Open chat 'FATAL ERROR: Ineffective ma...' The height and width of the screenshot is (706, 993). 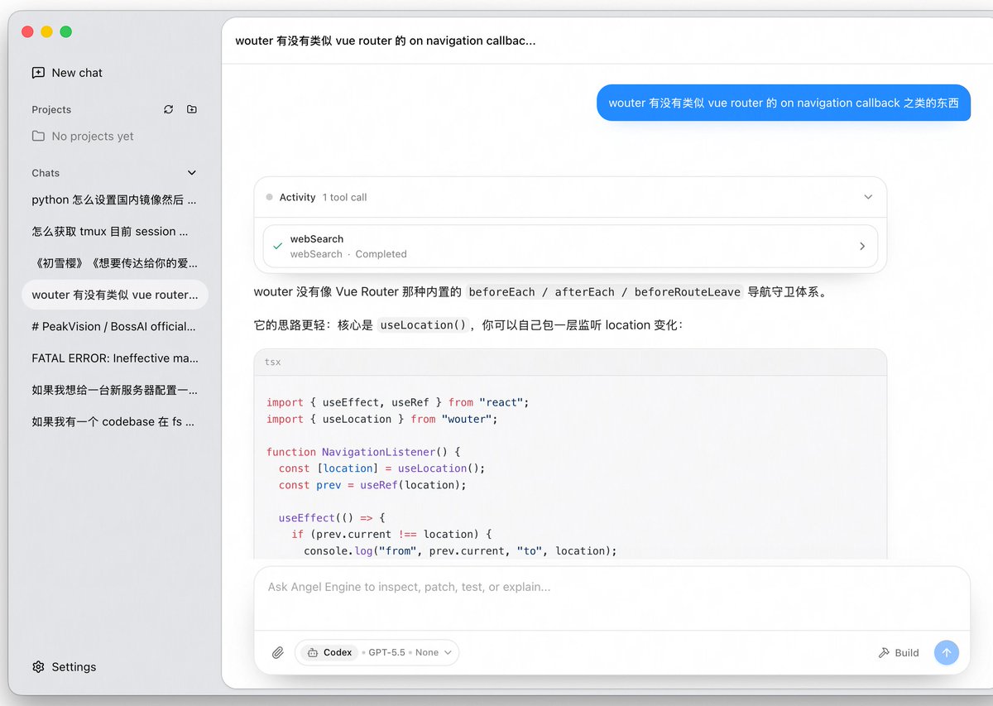tap(114, 358)
